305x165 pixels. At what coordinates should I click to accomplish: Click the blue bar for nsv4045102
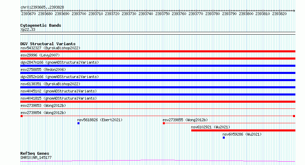[158, 94]
